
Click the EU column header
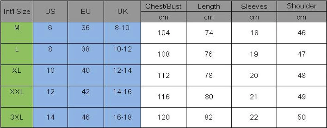coord(86,11)
